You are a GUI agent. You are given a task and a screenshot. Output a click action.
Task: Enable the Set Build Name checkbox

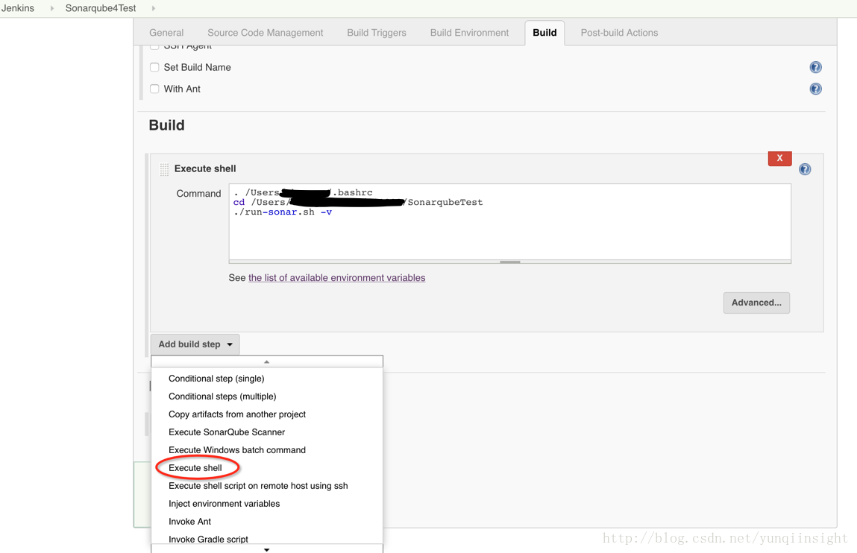pyautogui.click(x=154, y=67)
